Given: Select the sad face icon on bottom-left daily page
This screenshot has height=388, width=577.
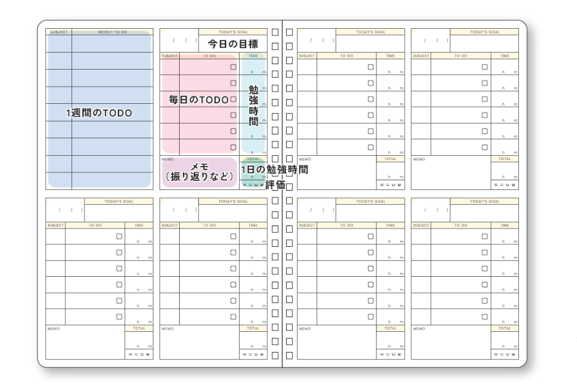Looking at the screenshot, I should pos(129,353).
